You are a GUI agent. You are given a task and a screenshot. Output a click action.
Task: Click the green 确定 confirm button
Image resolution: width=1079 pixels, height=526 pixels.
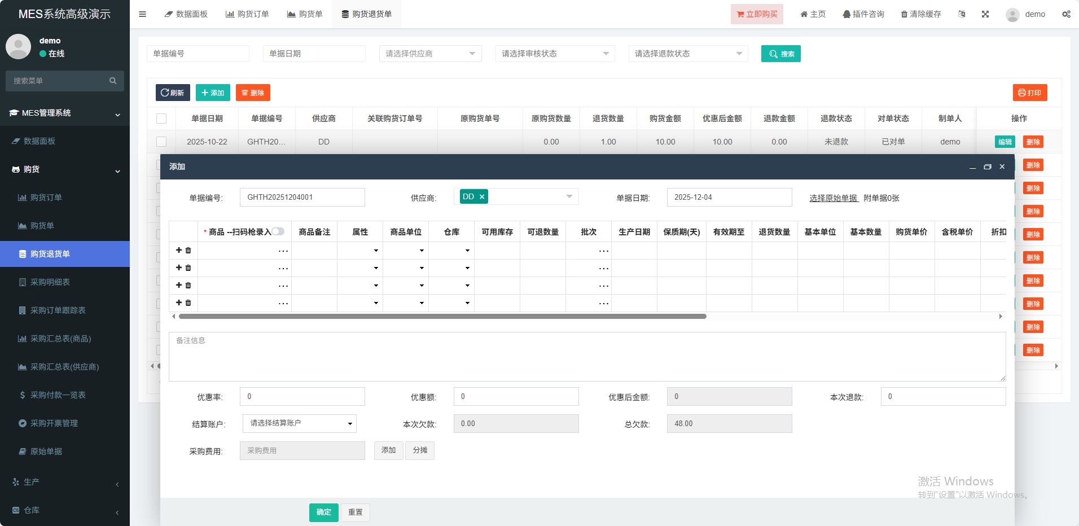(323, 512)
